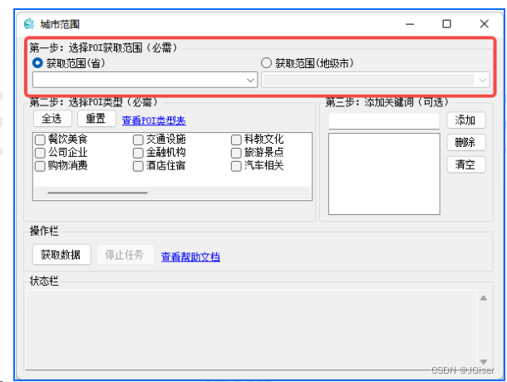The image size is (507, 382).
Task: Click the disabled 停止任务 button
Action: click(125, 255)
